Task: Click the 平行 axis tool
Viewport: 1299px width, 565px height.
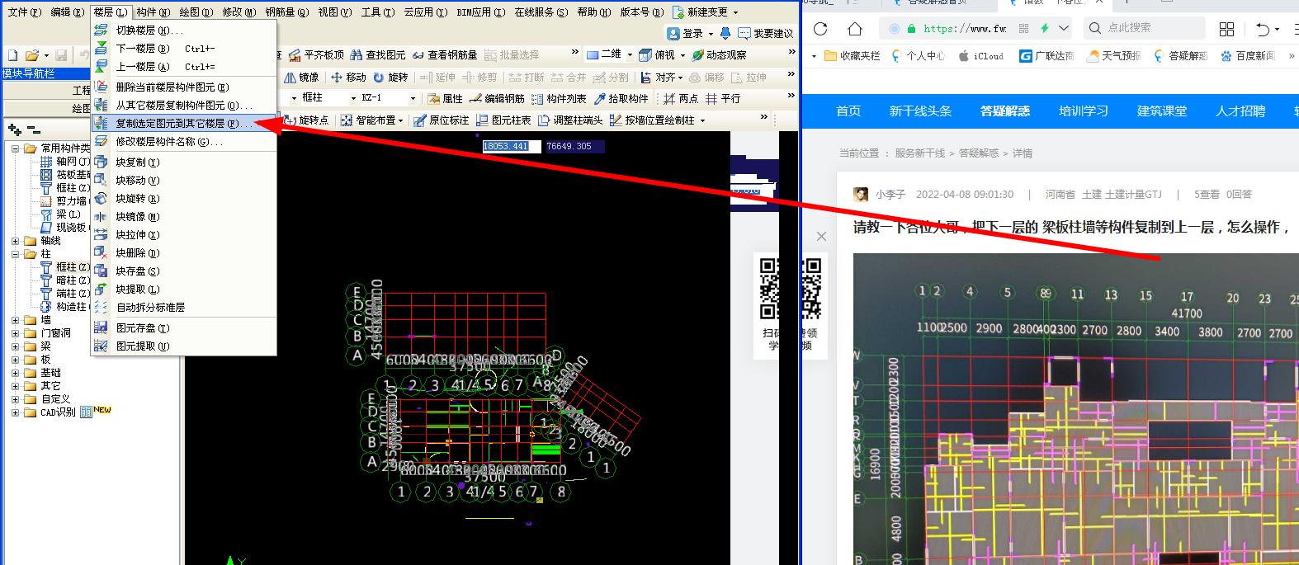Action: tap(723, 99)
